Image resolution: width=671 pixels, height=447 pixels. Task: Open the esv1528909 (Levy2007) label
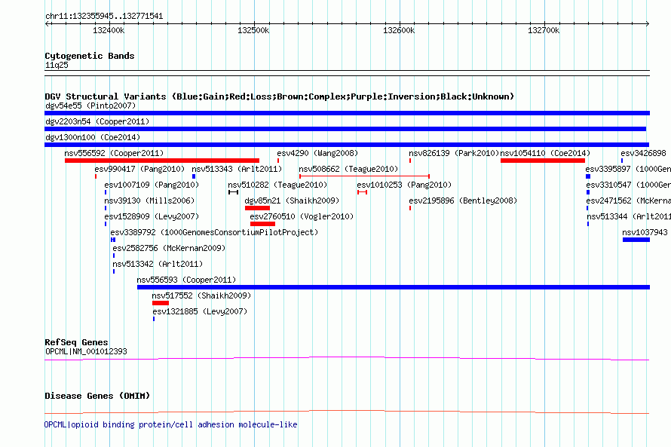click(152, 216)
